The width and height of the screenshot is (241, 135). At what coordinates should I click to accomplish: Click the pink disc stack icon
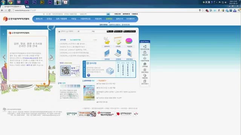129,41
